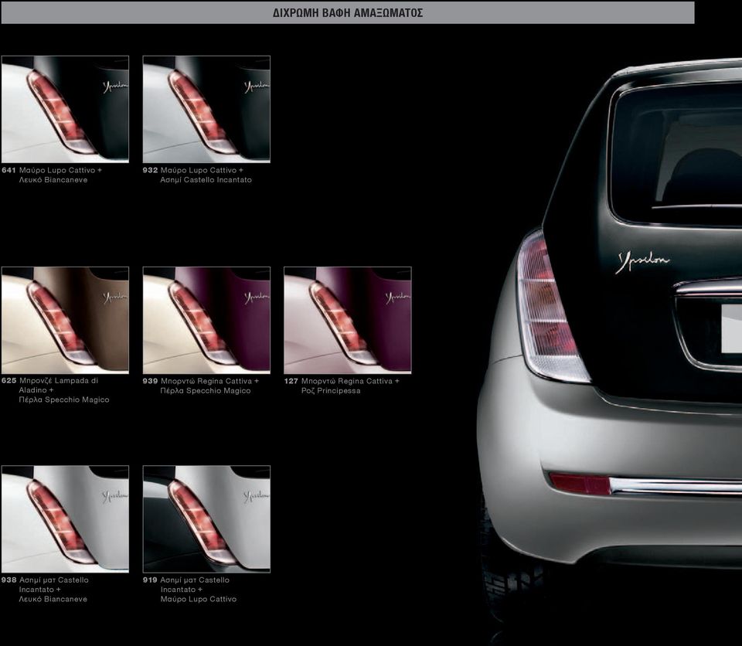Click caption line 'Μαύρο Lupo Cattivo' under 919
742x646 pixels.
[199, 599]
